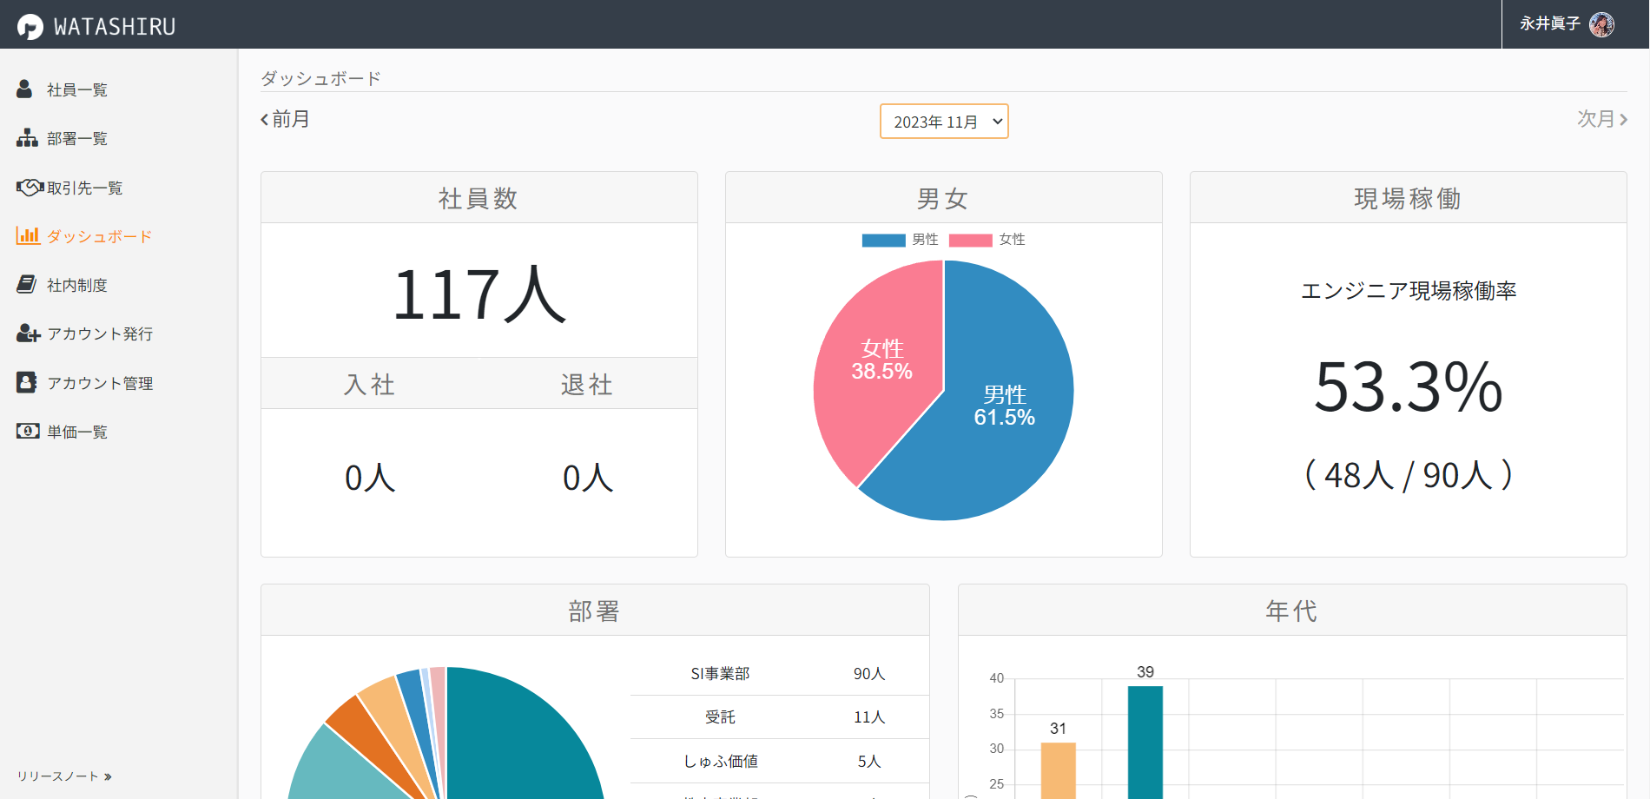Select 社内制度 menu item
The height and width of the screenshot is (799, 1650).
[76, 285]
